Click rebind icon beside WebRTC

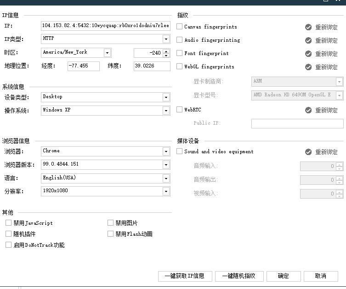[308, 110]
